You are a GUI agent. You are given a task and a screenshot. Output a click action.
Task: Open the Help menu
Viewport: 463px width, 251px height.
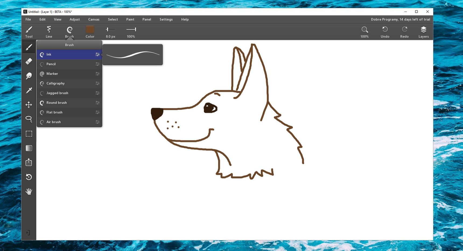[x=185, y=19]
